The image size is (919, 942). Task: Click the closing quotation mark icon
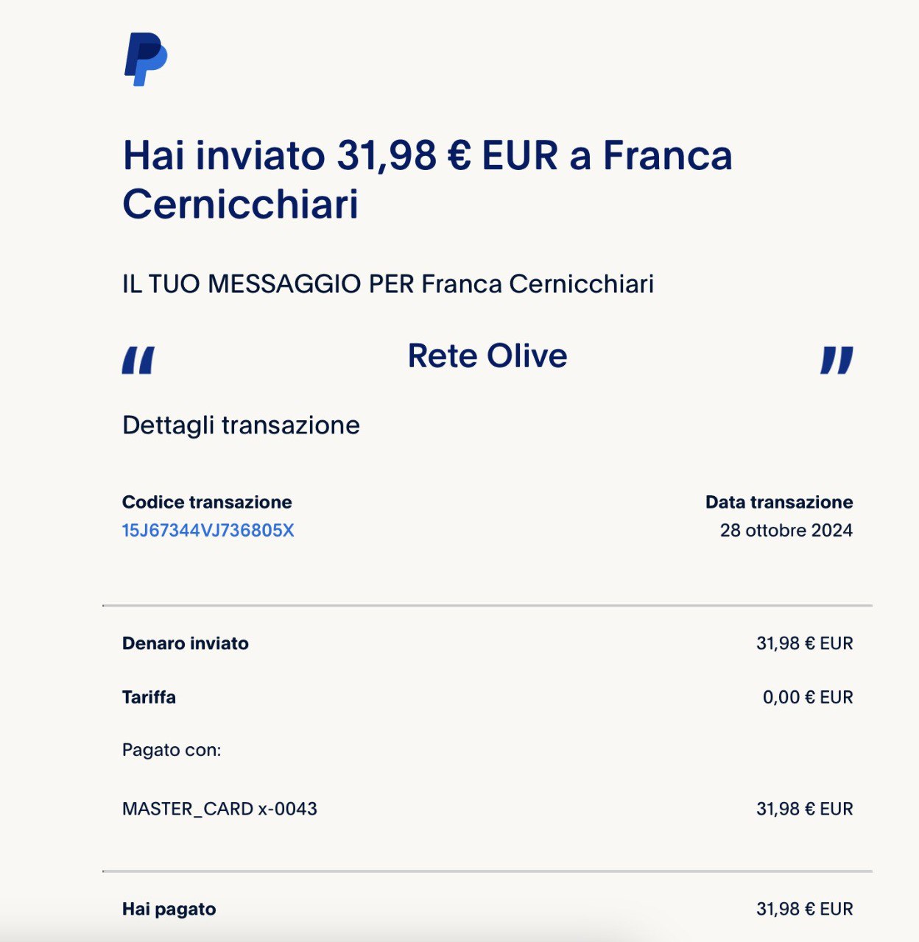click(837, 361)
